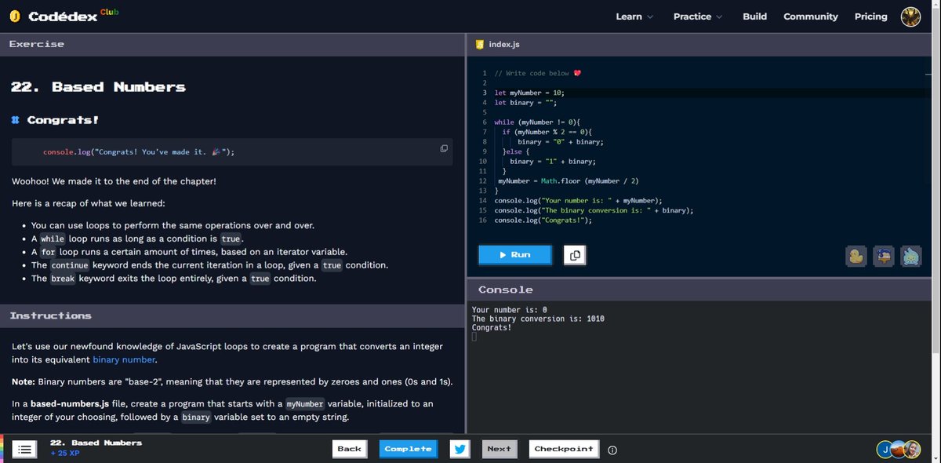Go to the previous exercise with Back

click(x=349, y=449)
